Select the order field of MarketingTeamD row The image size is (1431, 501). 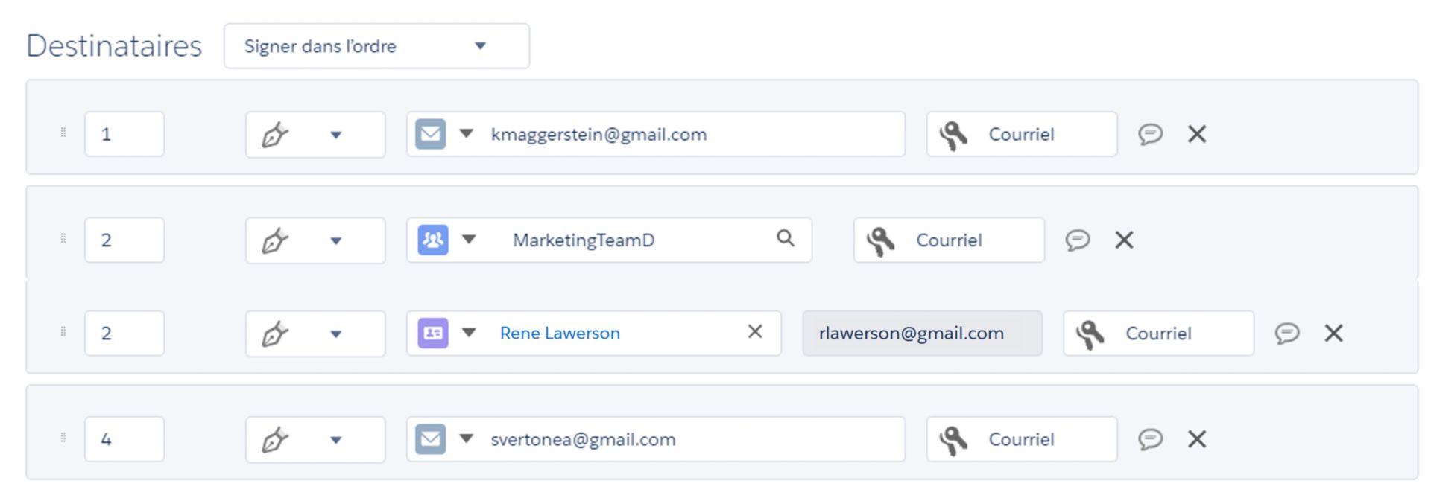click(x=124, y=240)
